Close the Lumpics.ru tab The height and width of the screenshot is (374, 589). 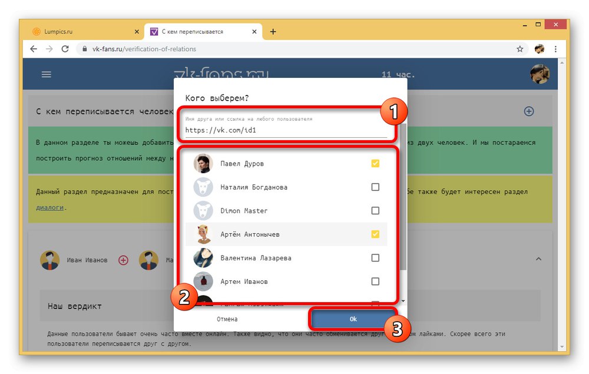[x=137, y=32]
